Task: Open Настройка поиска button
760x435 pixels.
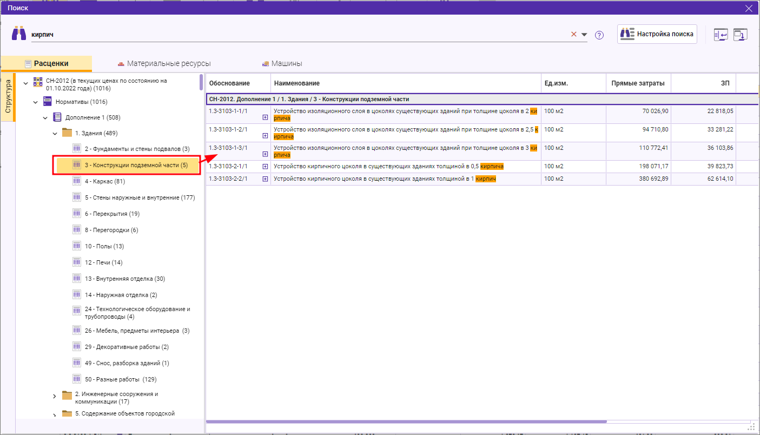Action: click(x=657, y=34)
